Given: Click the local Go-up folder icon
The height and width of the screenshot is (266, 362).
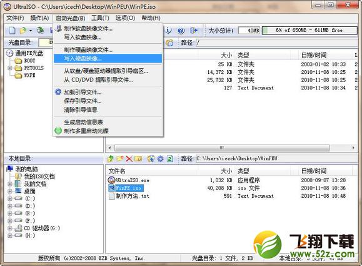Looking at the screenshot, I should point(111,159).
